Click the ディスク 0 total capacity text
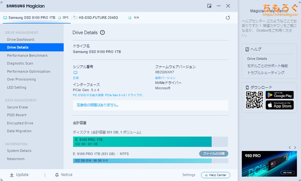This screenshot has width=301, height=181. 107,132
